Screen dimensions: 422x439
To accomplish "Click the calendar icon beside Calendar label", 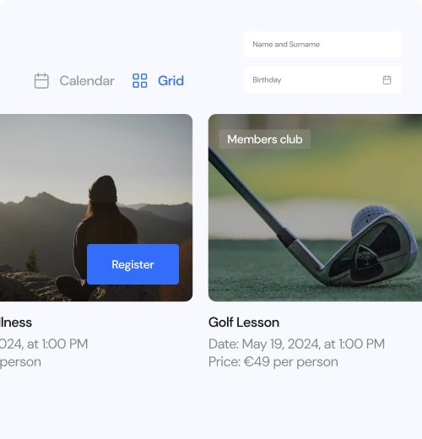I will [41, 81].
